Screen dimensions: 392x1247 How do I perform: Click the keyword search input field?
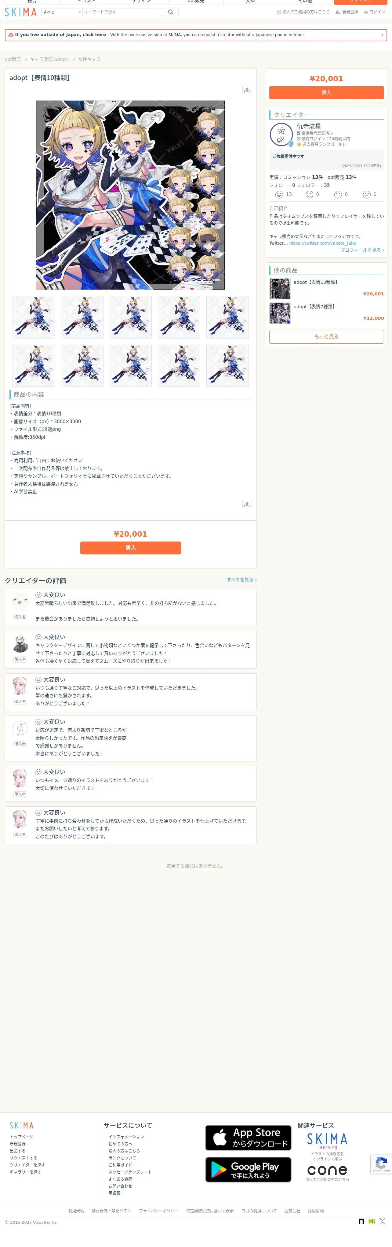coord(121,12)
